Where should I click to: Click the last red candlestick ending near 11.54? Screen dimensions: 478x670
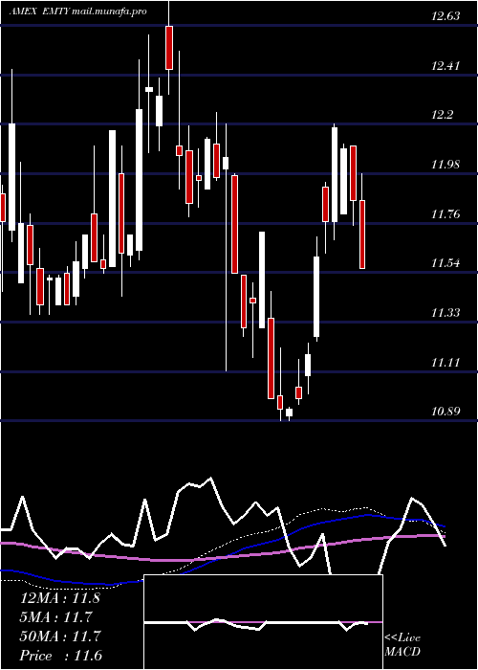click(x=362, y=234)
